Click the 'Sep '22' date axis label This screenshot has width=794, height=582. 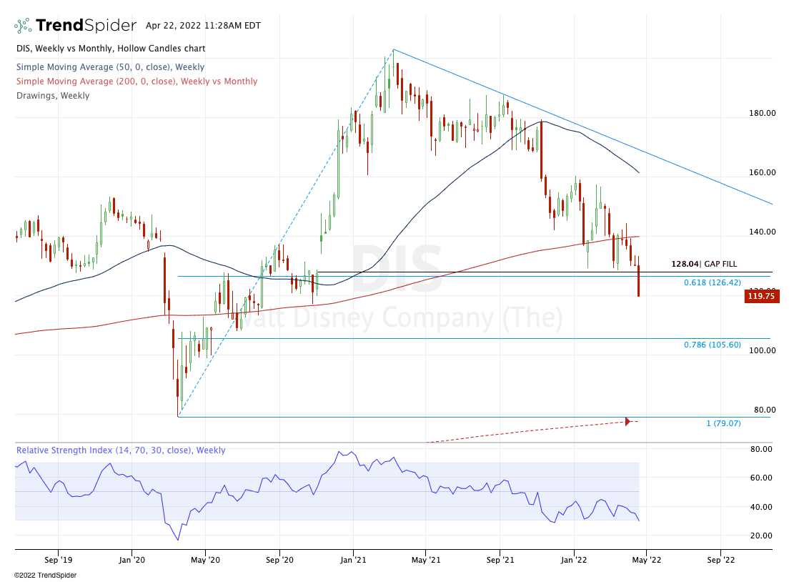tap(720, 560)
